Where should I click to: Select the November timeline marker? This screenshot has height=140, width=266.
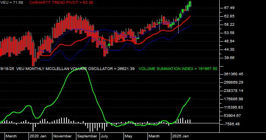pyautogui.click(x=63, y=136)
